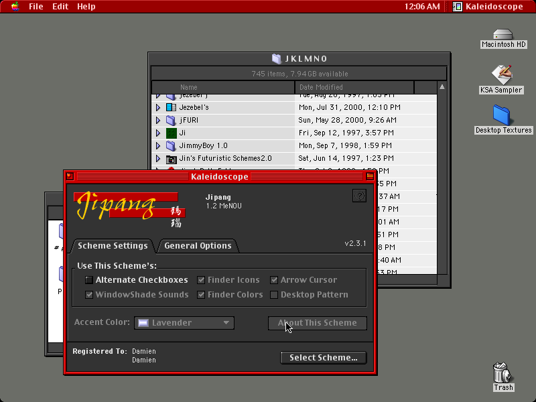Open the Help menu
The height and width of the screenshot is (402, 536).
click(86, 7)
